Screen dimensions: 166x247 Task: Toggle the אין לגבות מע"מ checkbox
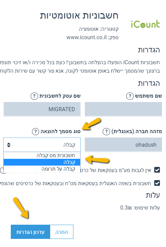pyautogui.click(x=157, y=170)
